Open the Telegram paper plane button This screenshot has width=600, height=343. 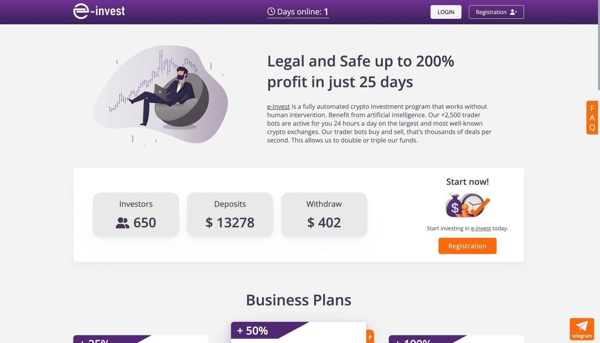click(582, 328)
